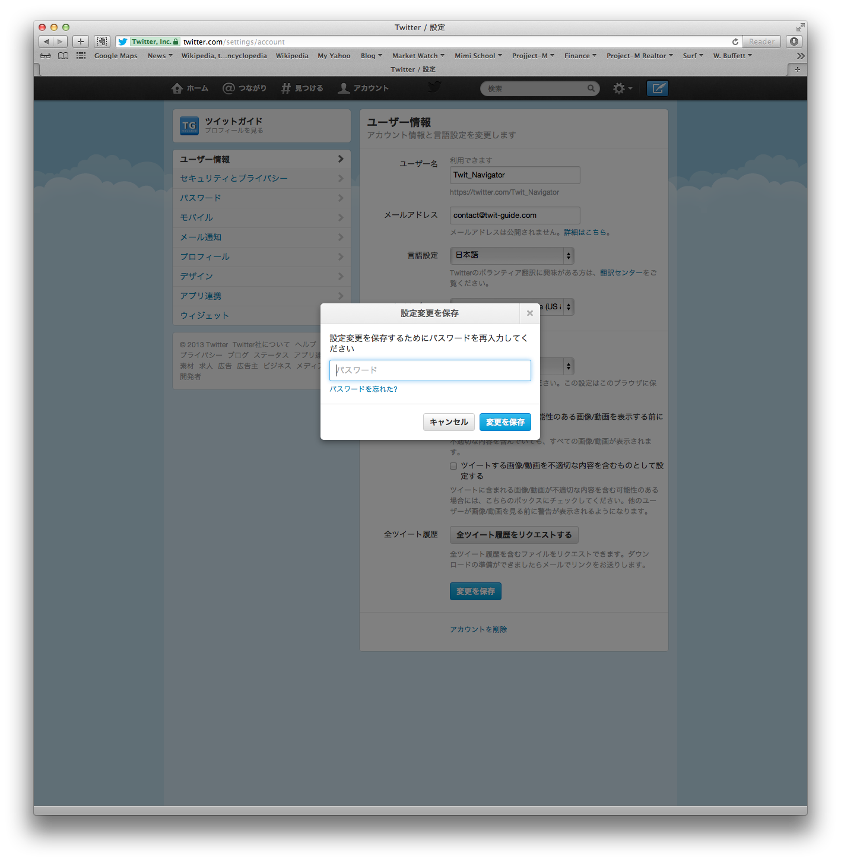Click the add bookmark plus button
The width and height of the screenshot is (841, 862).
(x=81, y=42)
